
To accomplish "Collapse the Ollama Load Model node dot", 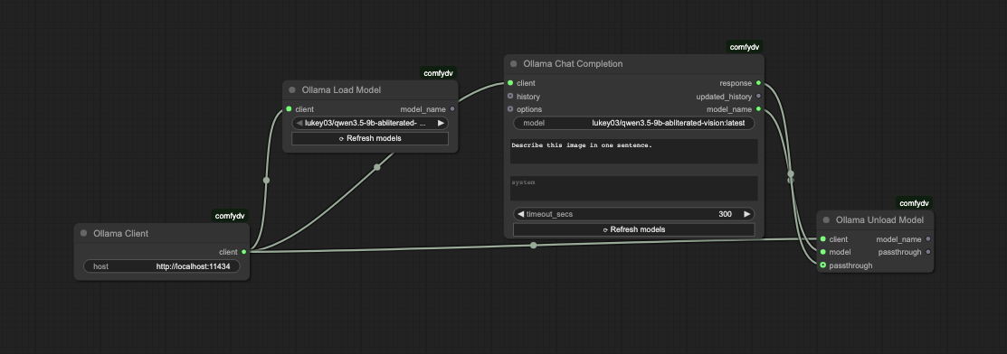I will [x=292, y=89].
